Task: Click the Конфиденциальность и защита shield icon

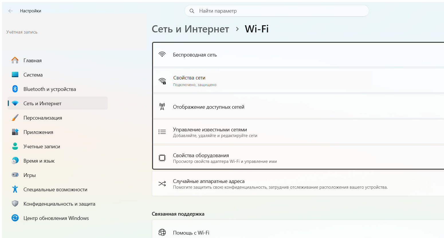Action: [15, 204]
